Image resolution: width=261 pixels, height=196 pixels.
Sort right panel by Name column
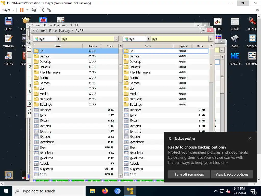pyautogui.click(x=148, y=46)
